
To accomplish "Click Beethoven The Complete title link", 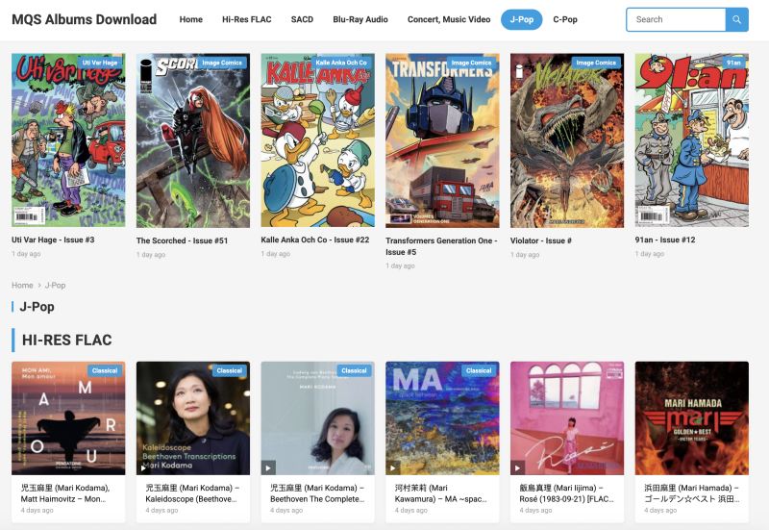I will [317, 493].
